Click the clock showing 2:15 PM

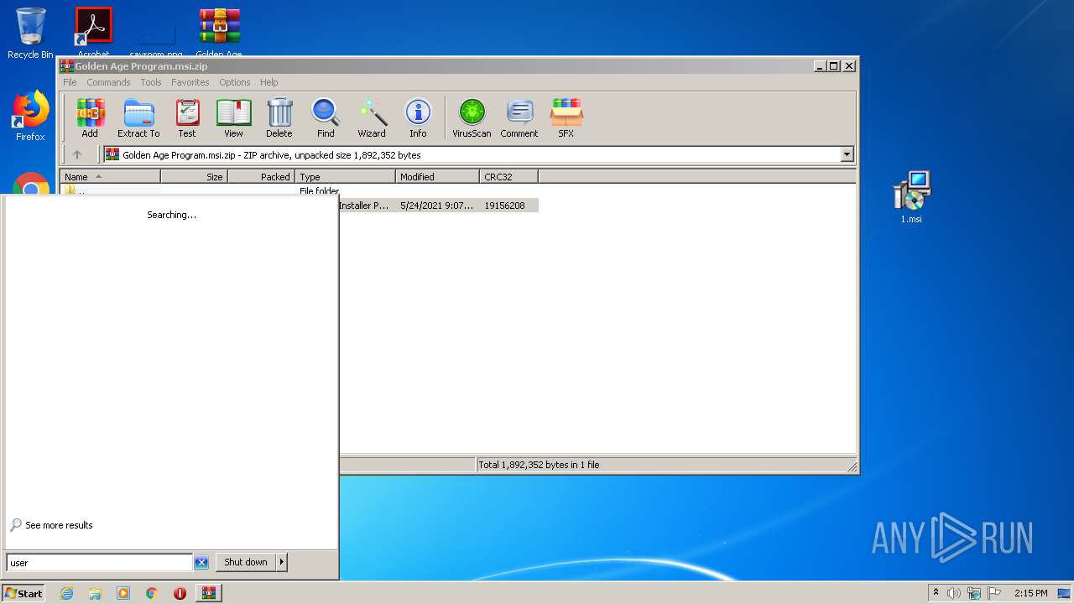1030,593
